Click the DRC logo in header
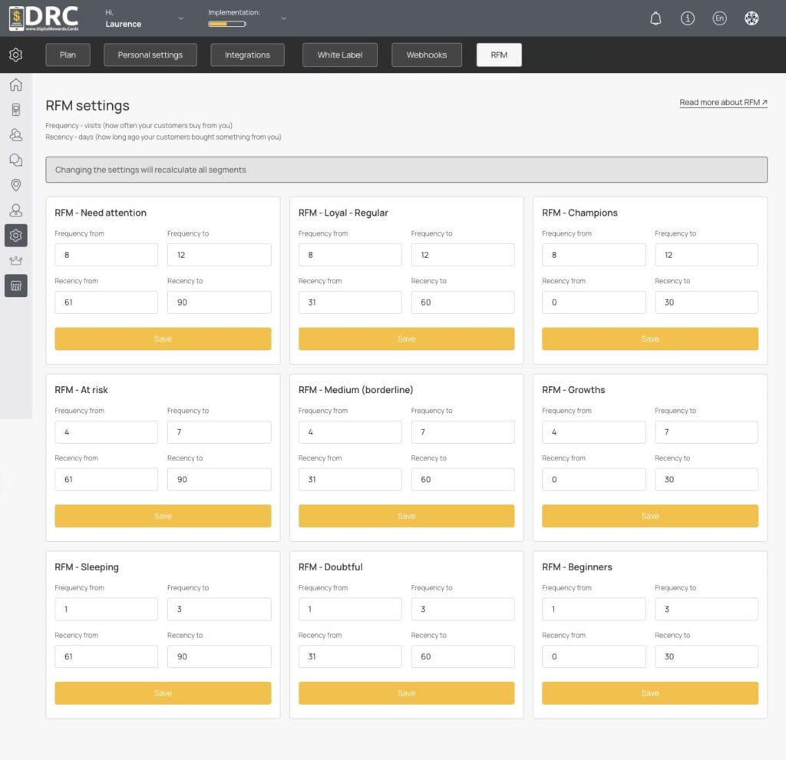This screenshot has width=786, height=760. 44,18
